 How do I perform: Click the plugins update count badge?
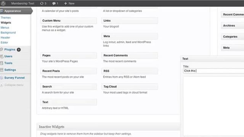[x=19, y=49]
